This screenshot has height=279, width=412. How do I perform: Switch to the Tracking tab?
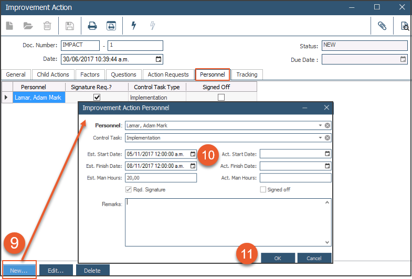(247, 74)
